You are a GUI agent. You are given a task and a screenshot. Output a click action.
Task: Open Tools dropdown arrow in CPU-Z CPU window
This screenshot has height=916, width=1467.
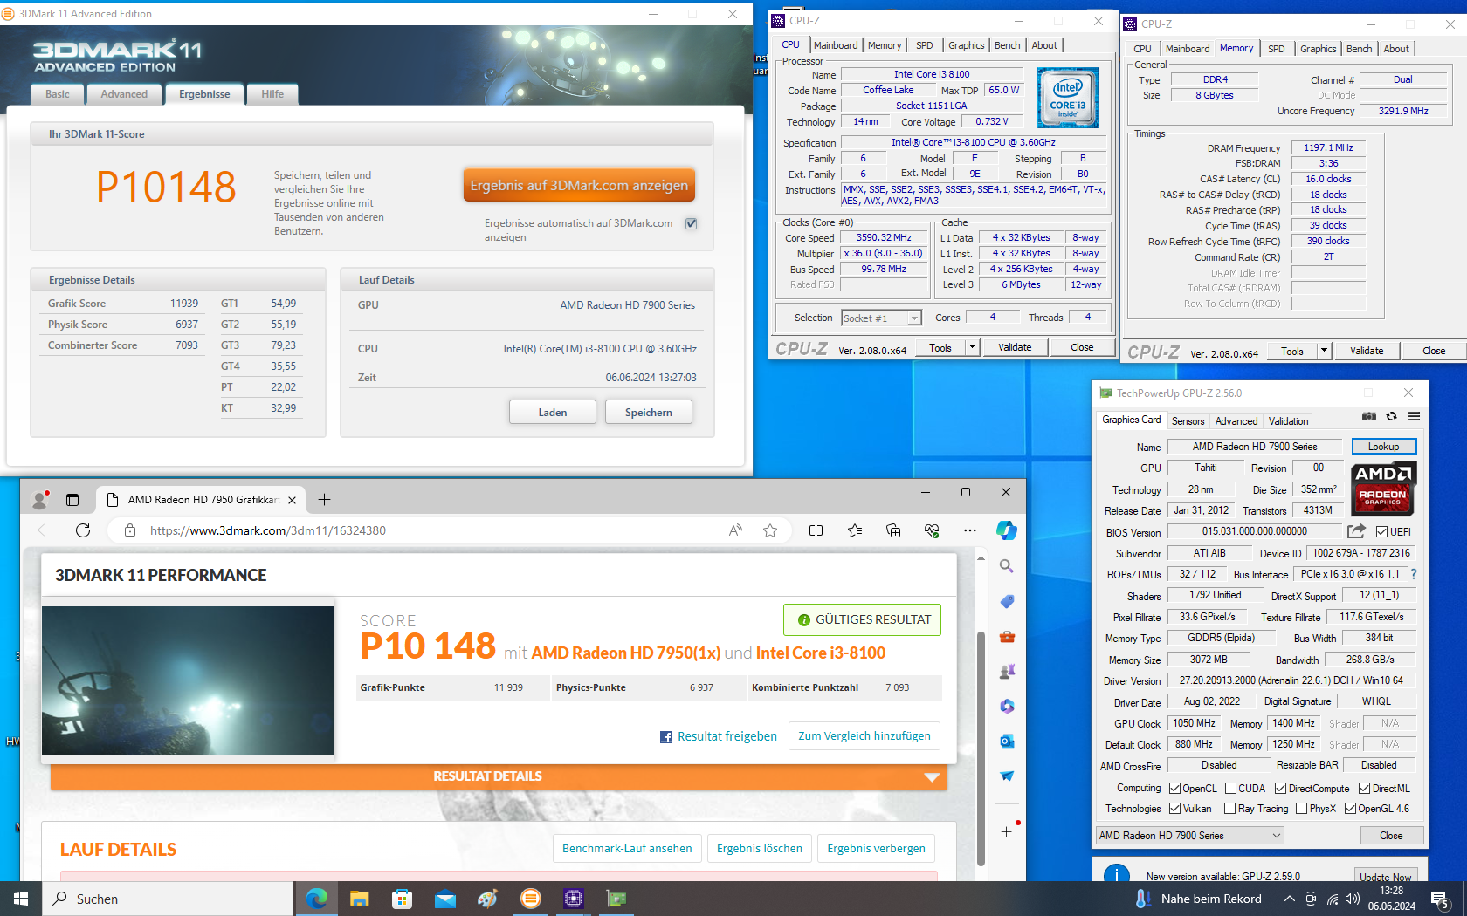click(972, 347)
